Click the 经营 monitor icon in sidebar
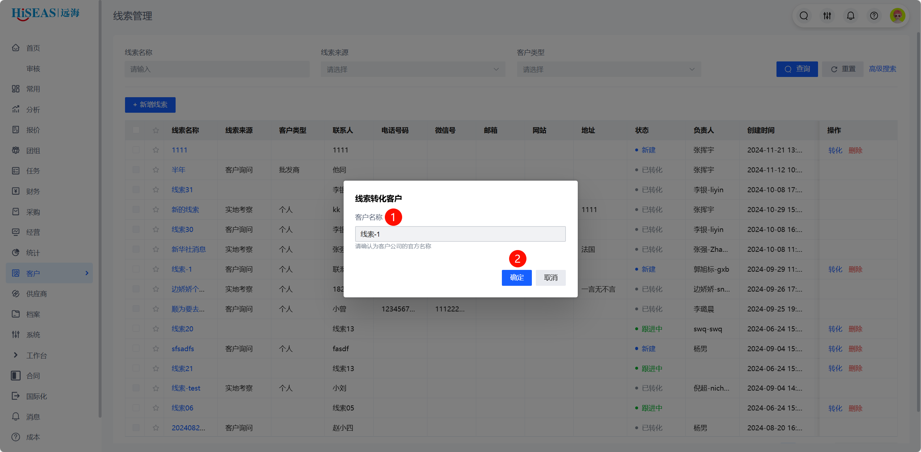 [16, 232]
